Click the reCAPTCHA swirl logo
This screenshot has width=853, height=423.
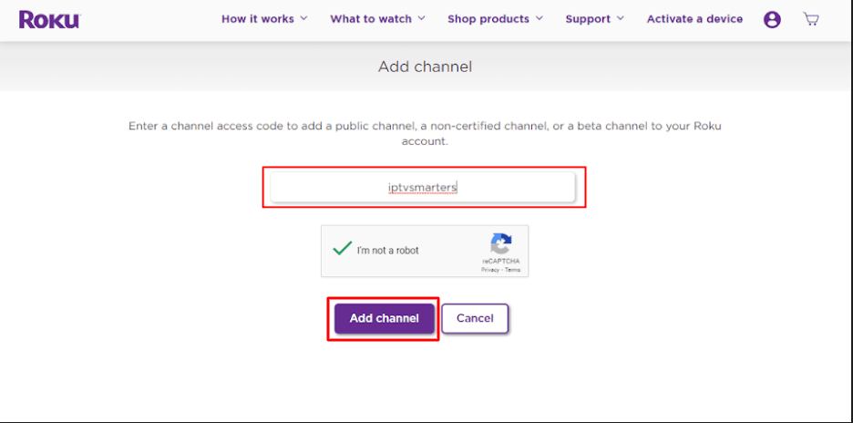(500, 244)
